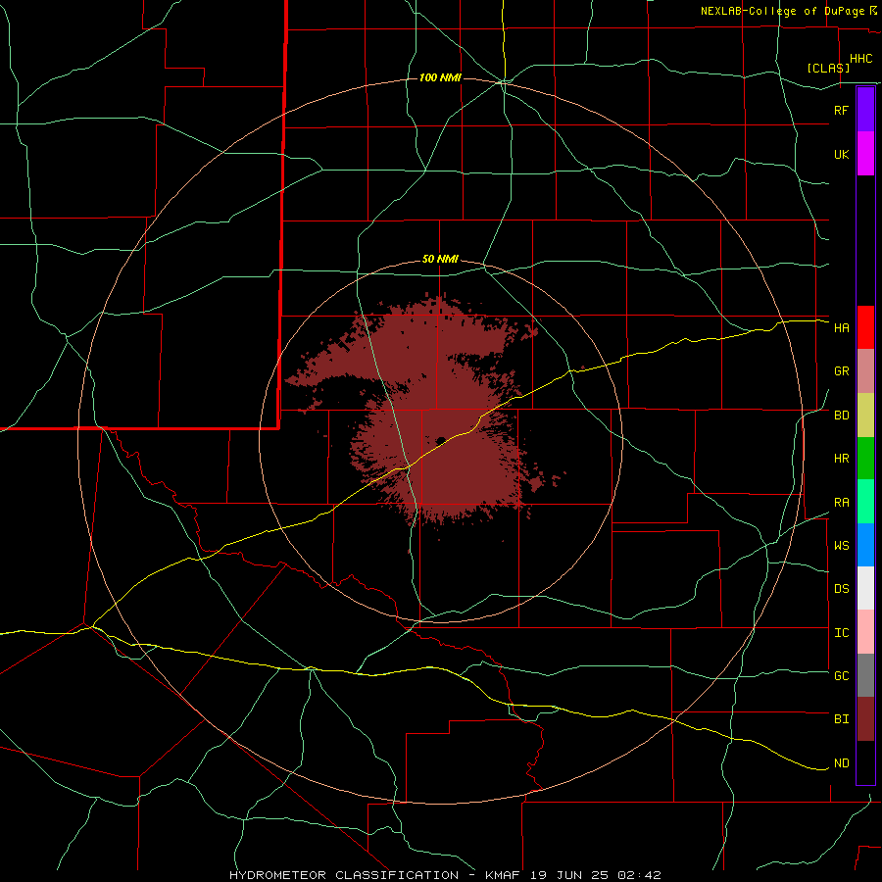
Task: Select the salmon GR color swatch
Action: tap(865, 371)
